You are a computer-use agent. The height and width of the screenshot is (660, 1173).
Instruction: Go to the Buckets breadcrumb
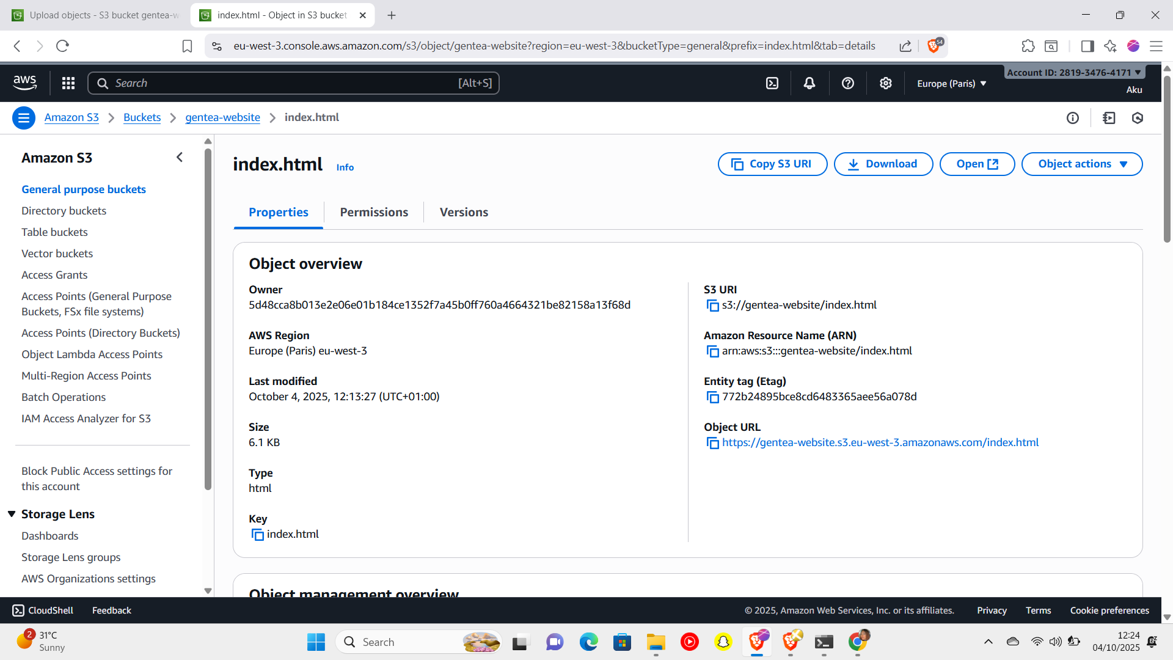[142, 117]
